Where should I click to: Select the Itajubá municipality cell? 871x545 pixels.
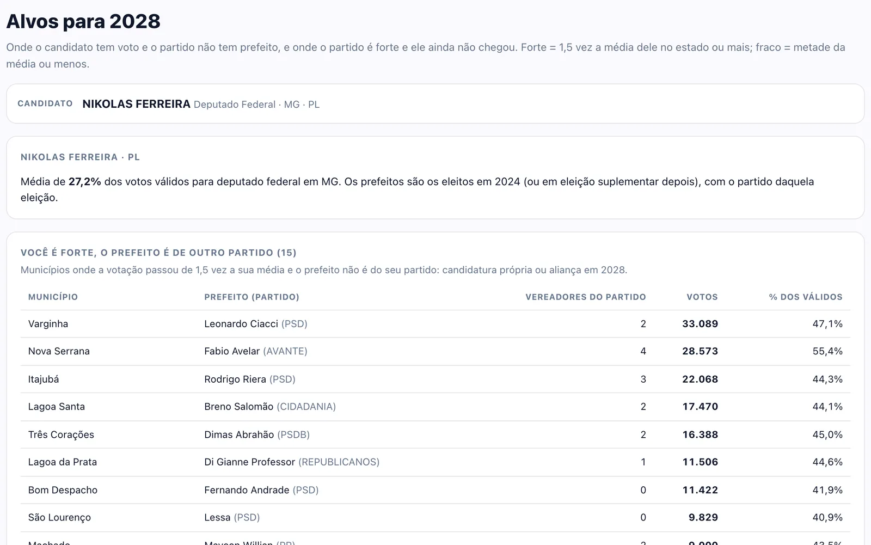tap(44, 379)
